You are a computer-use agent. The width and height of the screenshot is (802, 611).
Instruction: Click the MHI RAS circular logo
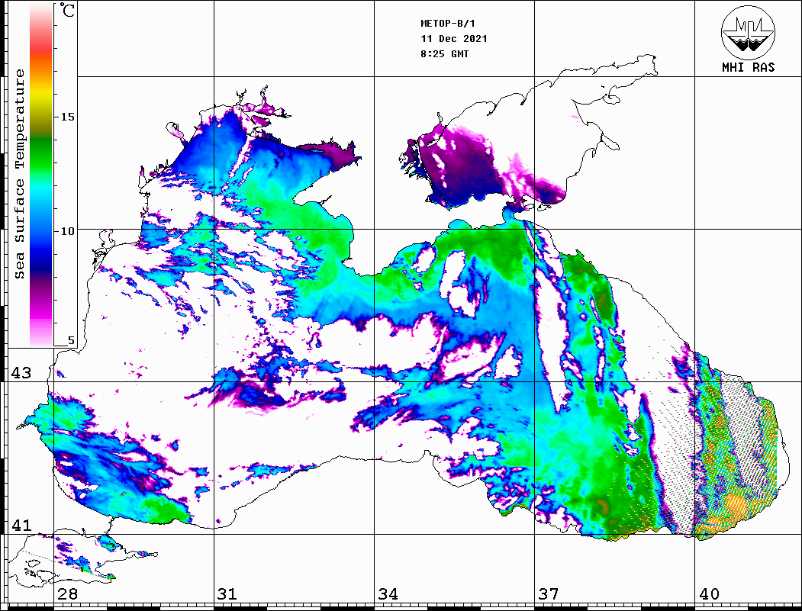pos(748,32)
